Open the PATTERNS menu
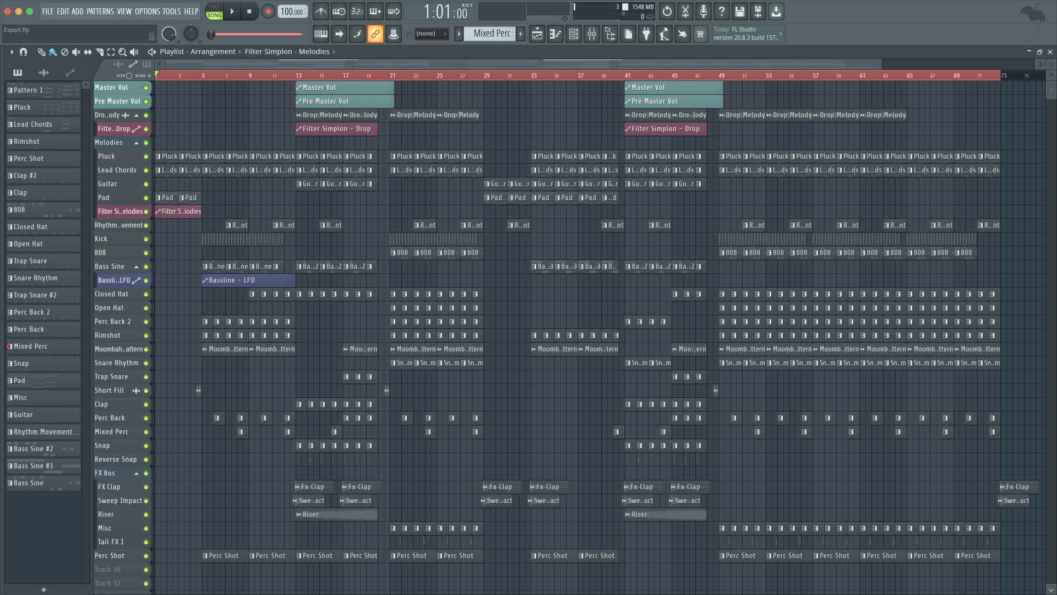Screen dimensions: 1057x595 [x=100, y=11]
